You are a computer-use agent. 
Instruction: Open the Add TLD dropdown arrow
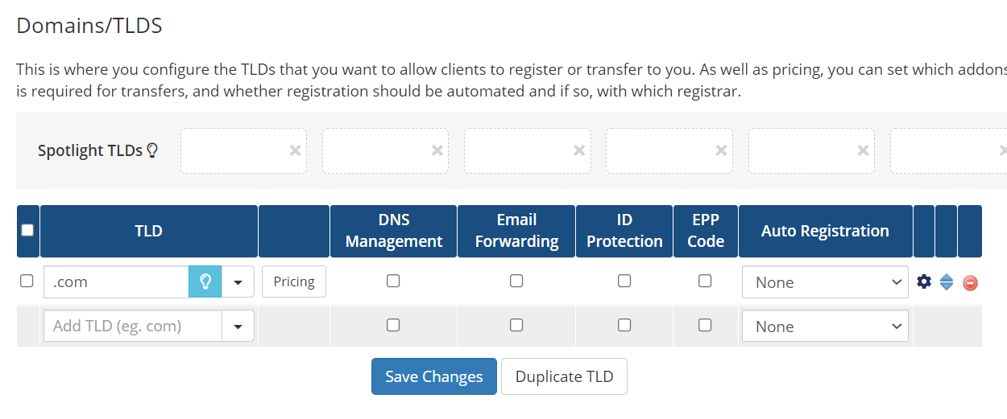point(238,327)
